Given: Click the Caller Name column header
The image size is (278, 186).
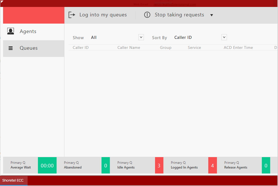Looking at the screenshot, I should (x=129, y=47).
